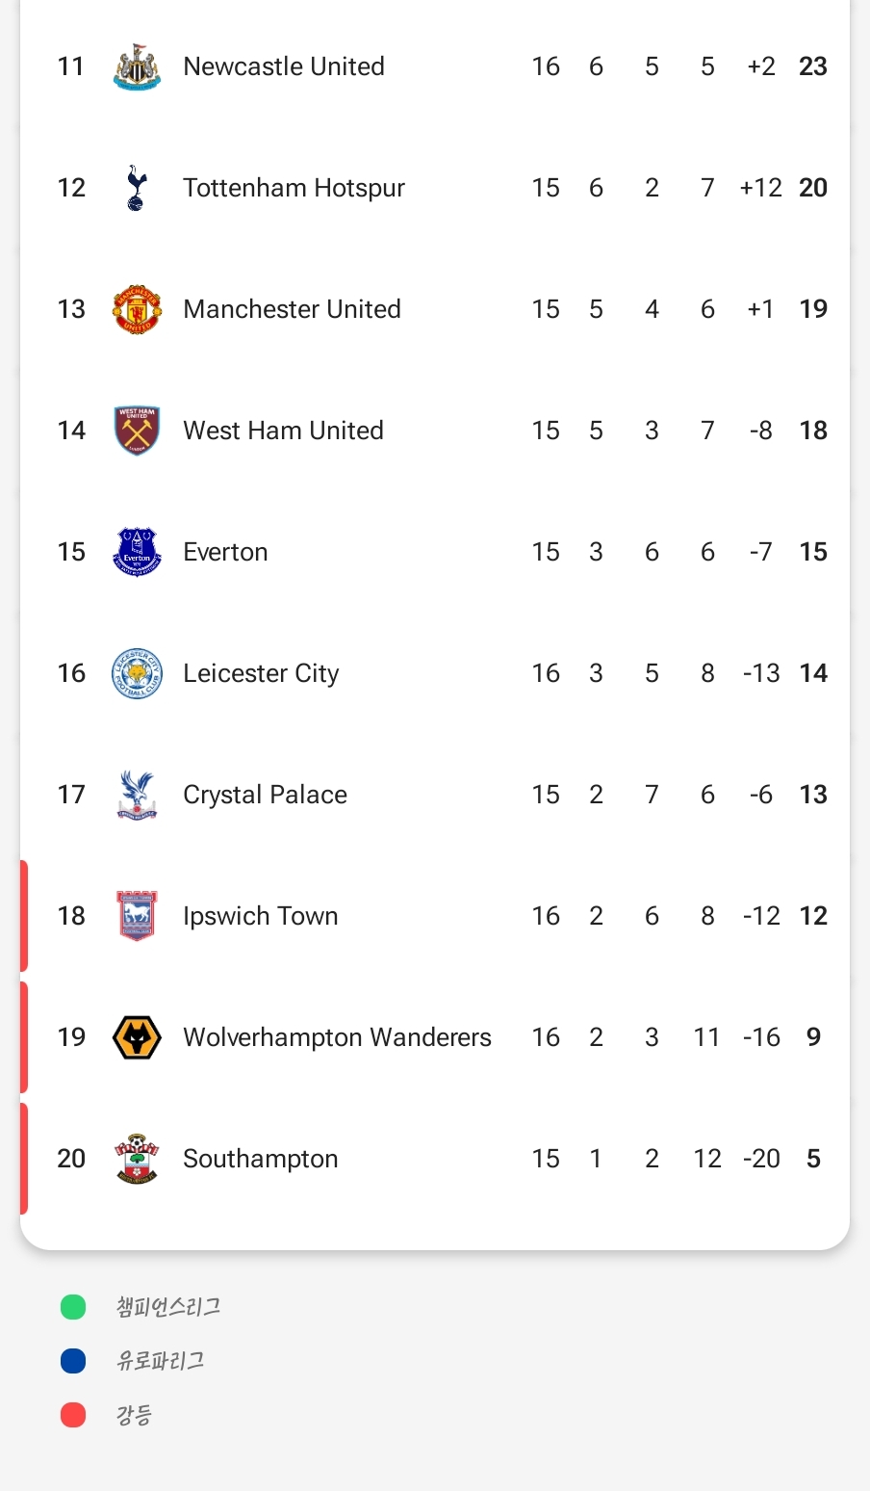Tap the Tottenham Hotspur crest icon
The height and width of the screenshot is (1491, 870).
coord(137,188)
